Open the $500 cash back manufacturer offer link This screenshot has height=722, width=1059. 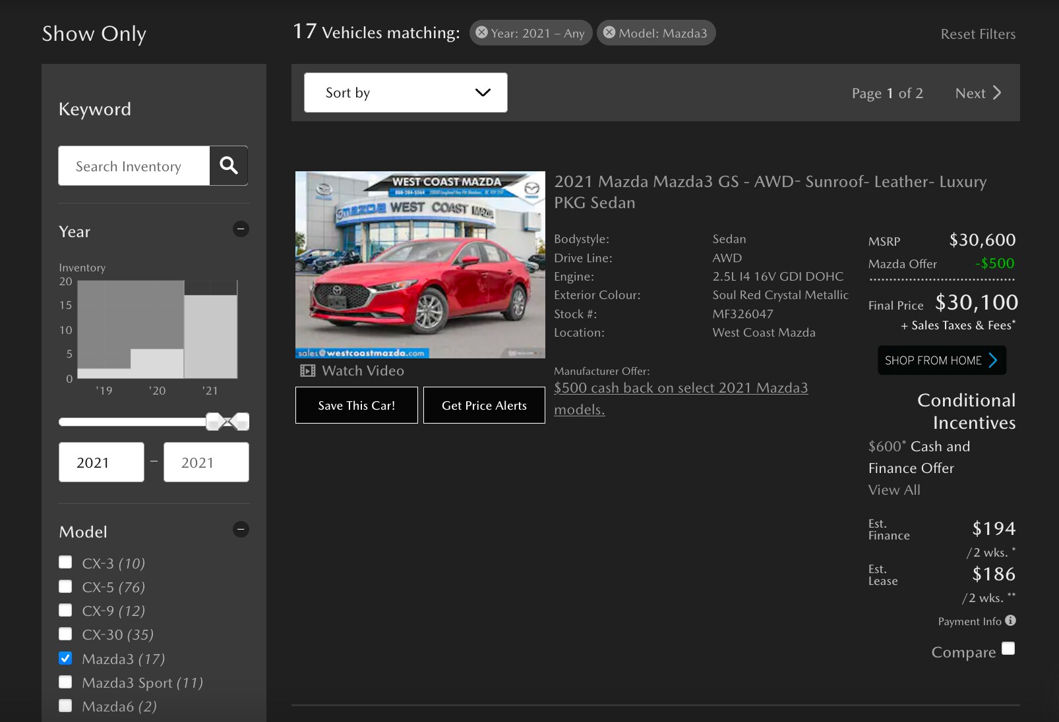pyautogui.click(x=681, y=399)
